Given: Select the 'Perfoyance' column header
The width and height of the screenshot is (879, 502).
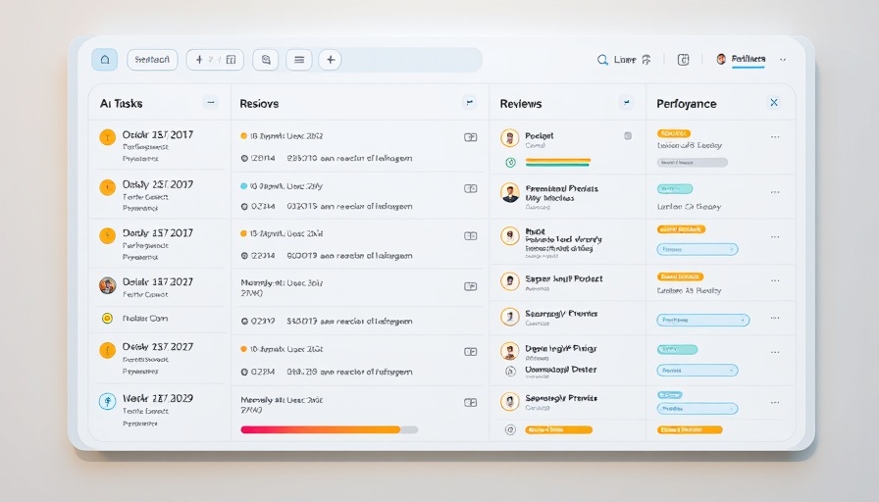Looking at the screenshot, I should tap(686, 104).
